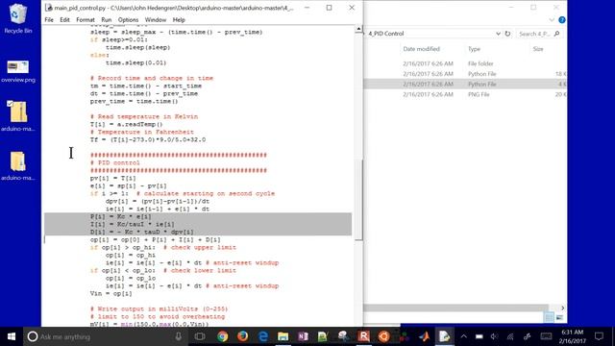Open the red R application on taskbar
615x346 pixels.
click(x=363, y=336)
